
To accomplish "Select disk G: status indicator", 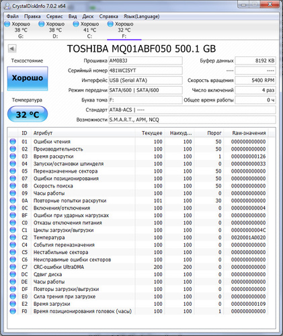I will point(17,30).
